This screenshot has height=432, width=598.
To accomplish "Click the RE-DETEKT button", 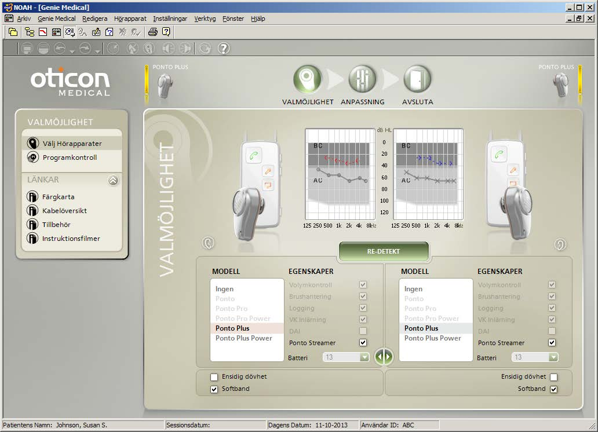I will 384,251.
